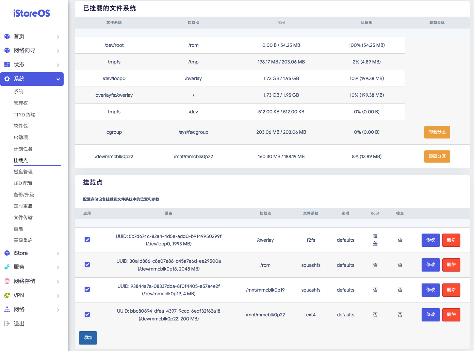
Task: Click the 系统 gear icon in sidebar
Action: click(x=7, y=79)
